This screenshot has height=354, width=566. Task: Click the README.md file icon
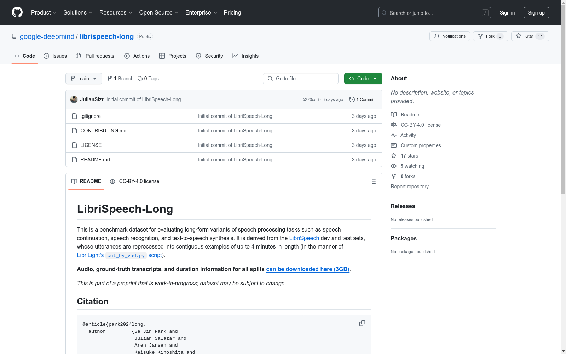[74, 160]
